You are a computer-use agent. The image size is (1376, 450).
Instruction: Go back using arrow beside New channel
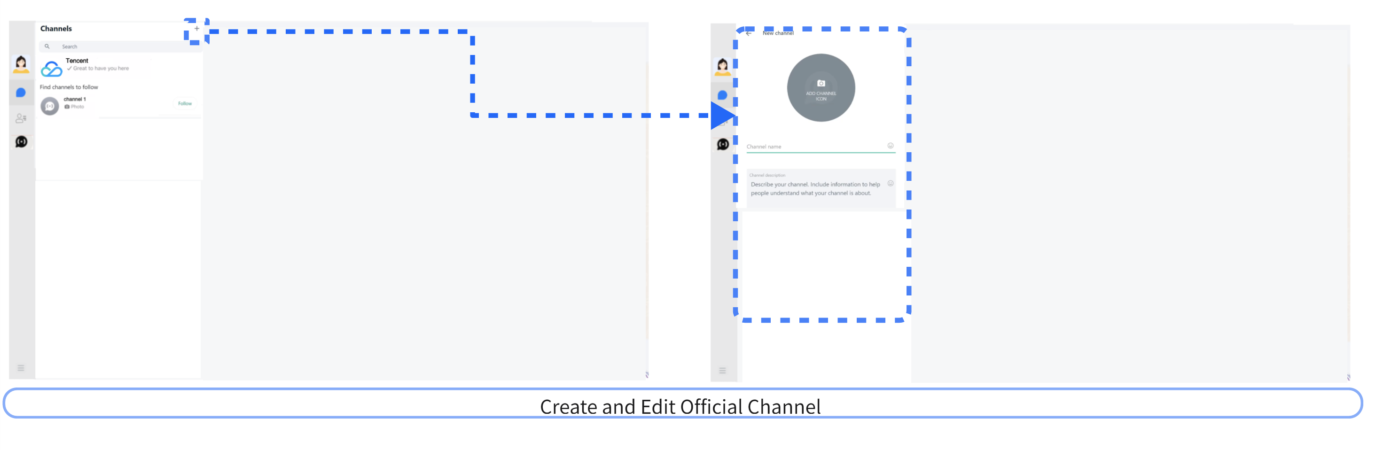tap(748, 33)
